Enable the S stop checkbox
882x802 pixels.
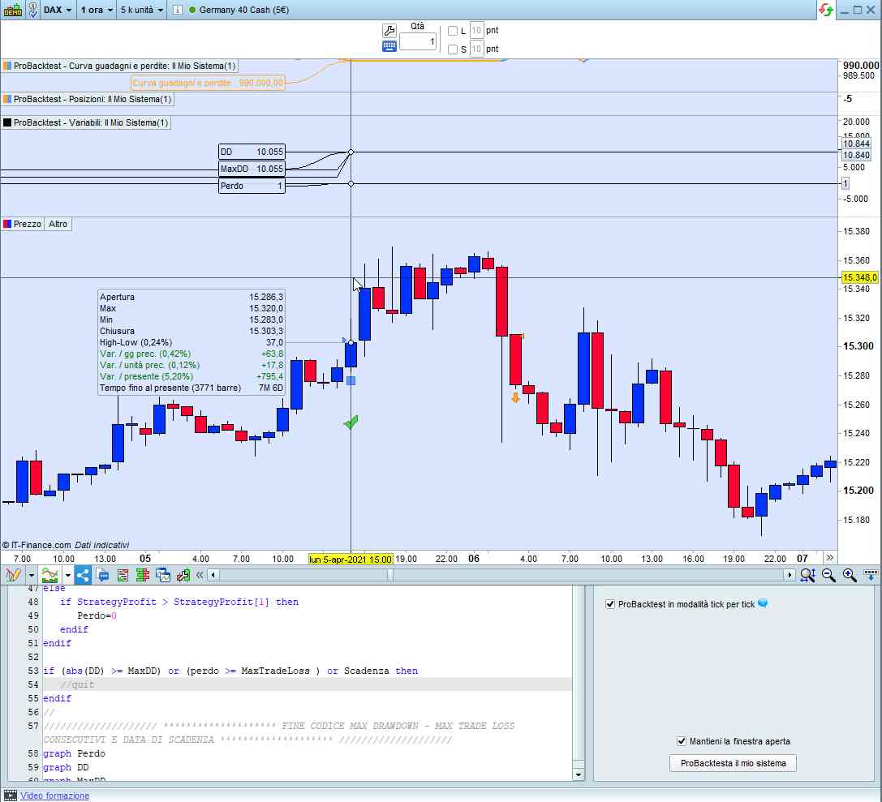pos(452,49)
